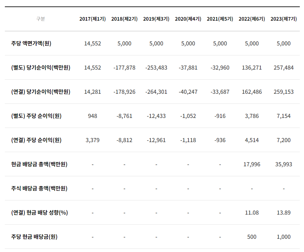
Task: Select the 현금 배당금 총액(백만원) row label
Action: (x=39, y=164)
